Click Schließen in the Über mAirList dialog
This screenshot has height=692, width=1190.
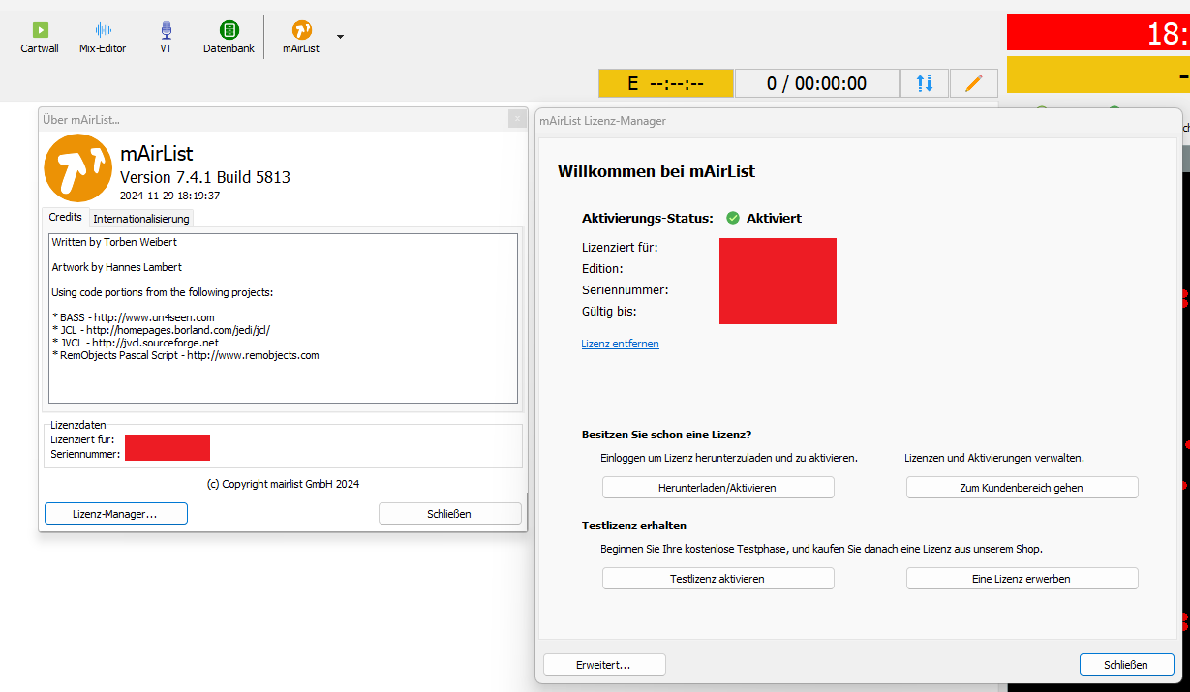pyautogui.click(x=449, y=514)
